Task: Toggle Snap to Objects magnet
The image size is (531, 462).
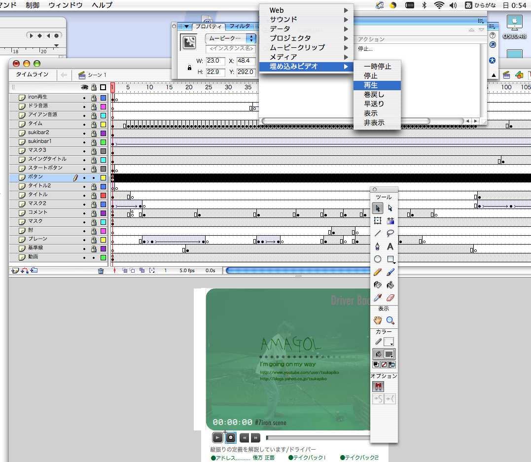Action: 378,386
